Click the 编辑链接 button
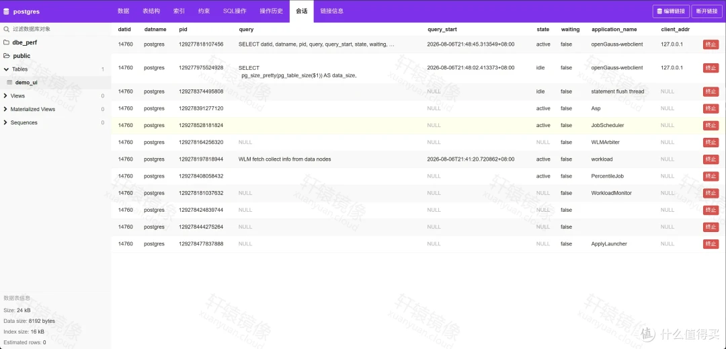This screenshot has width=726, height=349. [671, 11]
